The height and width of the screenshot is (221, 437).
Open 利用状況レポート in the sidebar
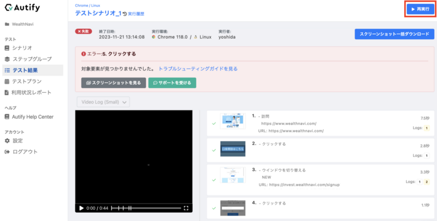[28, 92]
